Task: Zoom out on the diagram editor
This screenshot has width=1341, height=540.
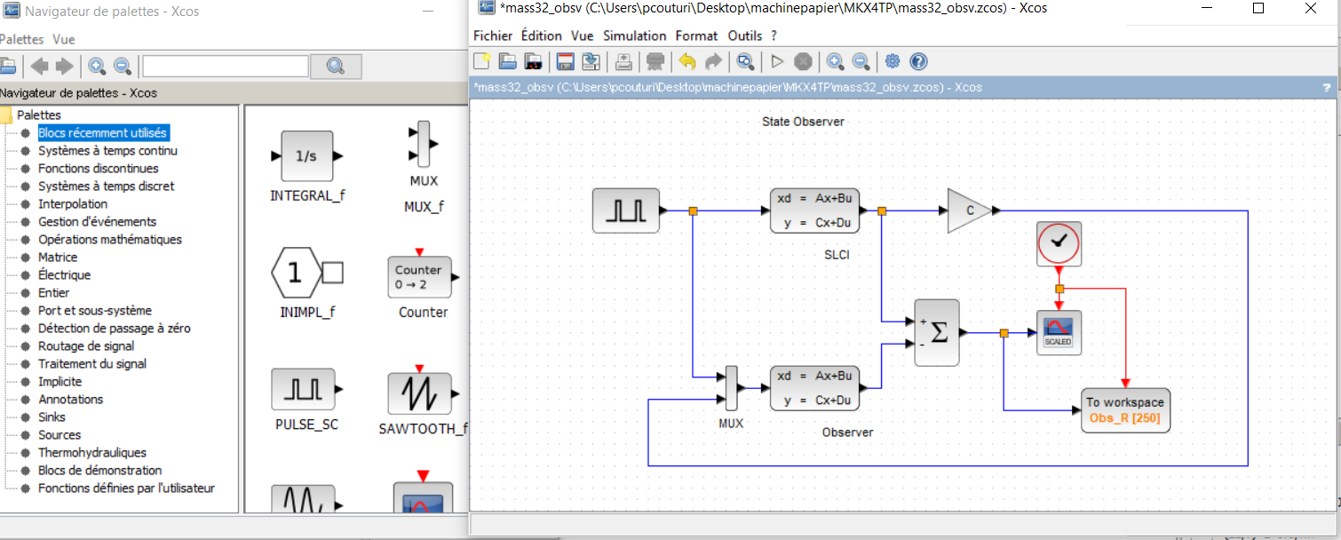Action: tap(861, 61)
